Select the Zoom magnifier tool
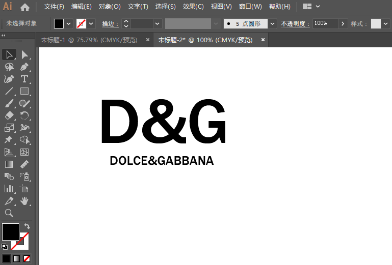This screenshot has width=392, height=265. click(x=9, y=213)
